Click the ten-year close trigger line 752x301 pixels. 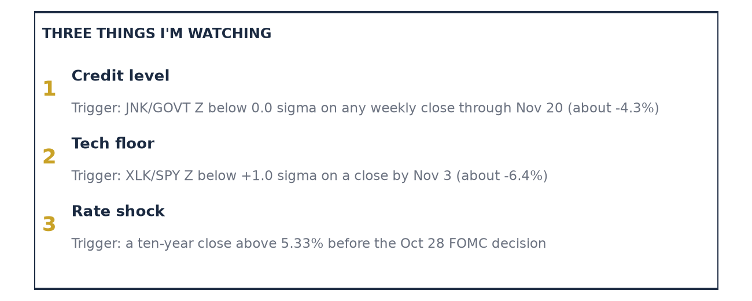point(309,244)
